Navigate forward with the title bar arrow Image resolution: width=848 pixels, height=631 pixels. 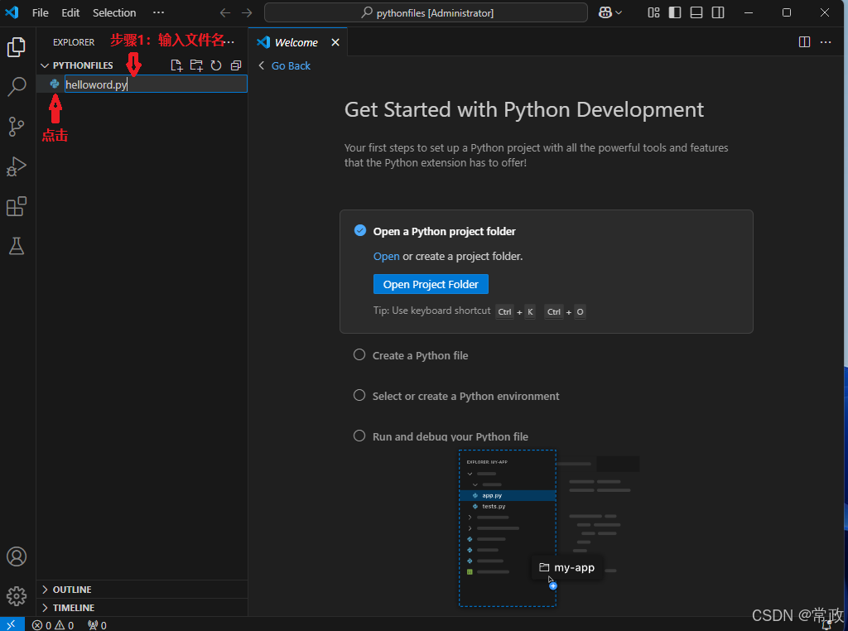coord(247,12)
